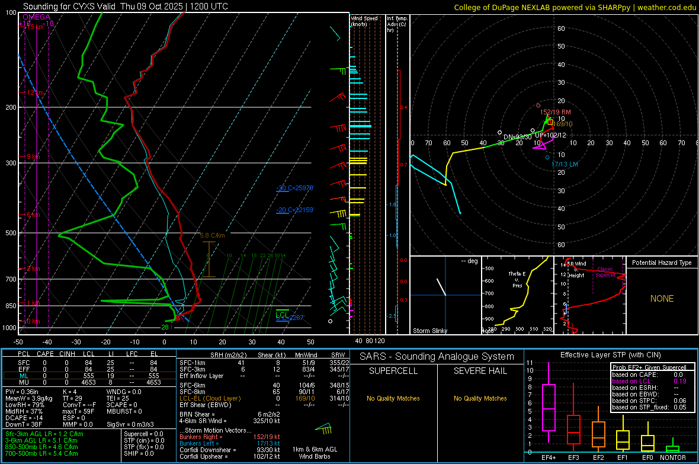This screenshot has height=464, width=699.
Task: Click the orange '169/10' hodograph label
Action: [563, 124]
